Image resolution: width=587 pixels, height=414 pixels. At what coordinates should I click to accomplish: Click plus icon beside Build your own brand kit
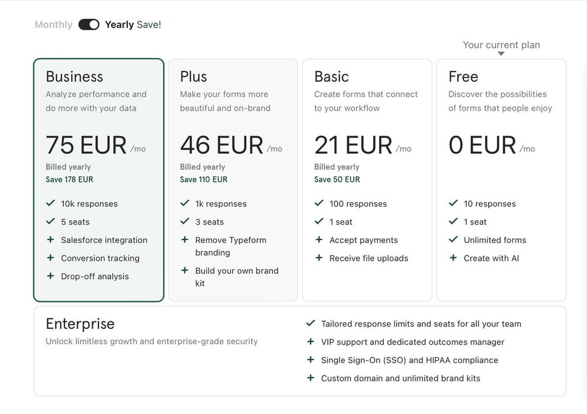(185, 271)
